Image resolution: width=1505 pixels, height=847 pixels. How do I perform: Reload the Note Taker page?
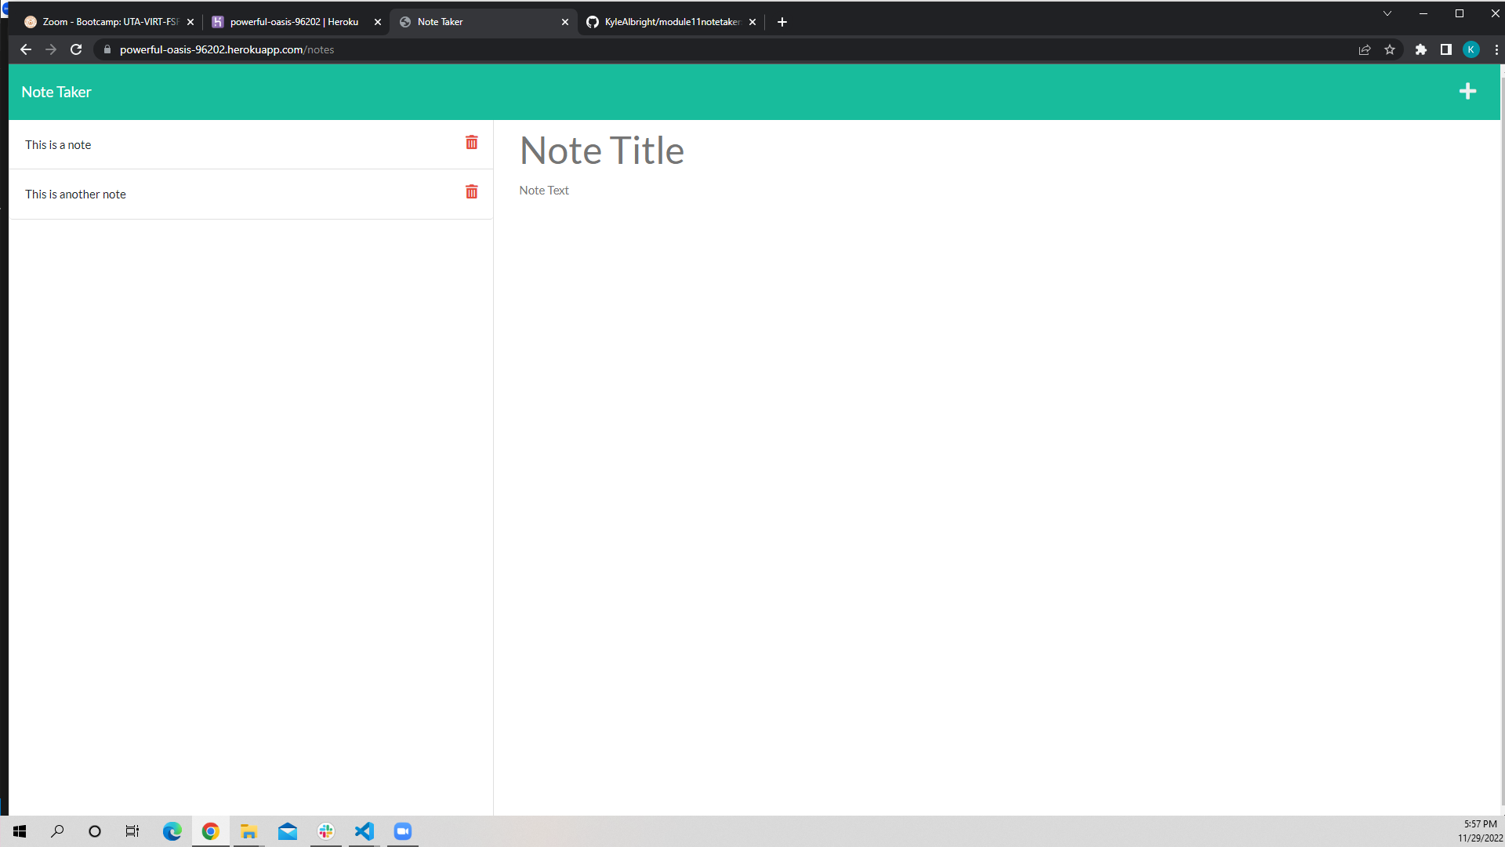pos(76,49)
